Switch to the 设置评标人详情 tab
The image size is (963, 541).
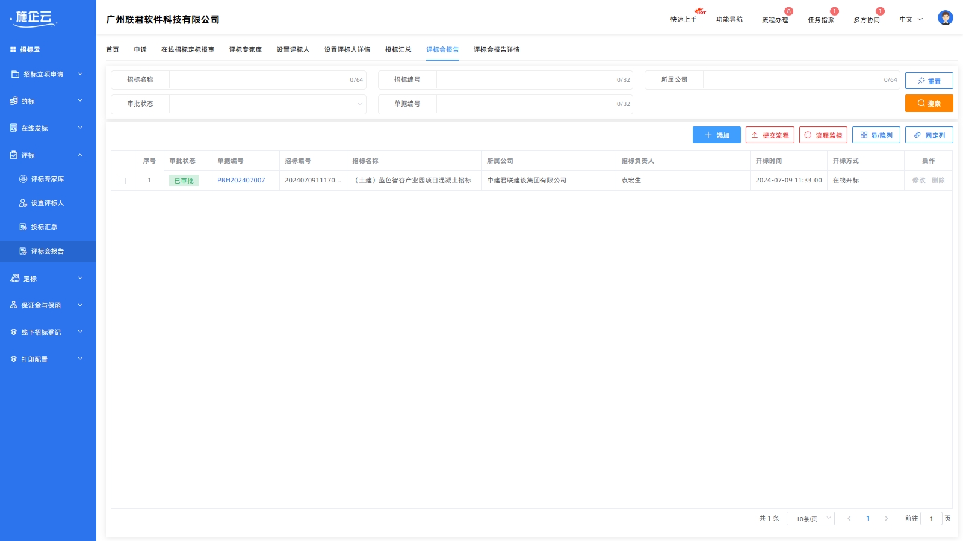[x=347, y=49]
